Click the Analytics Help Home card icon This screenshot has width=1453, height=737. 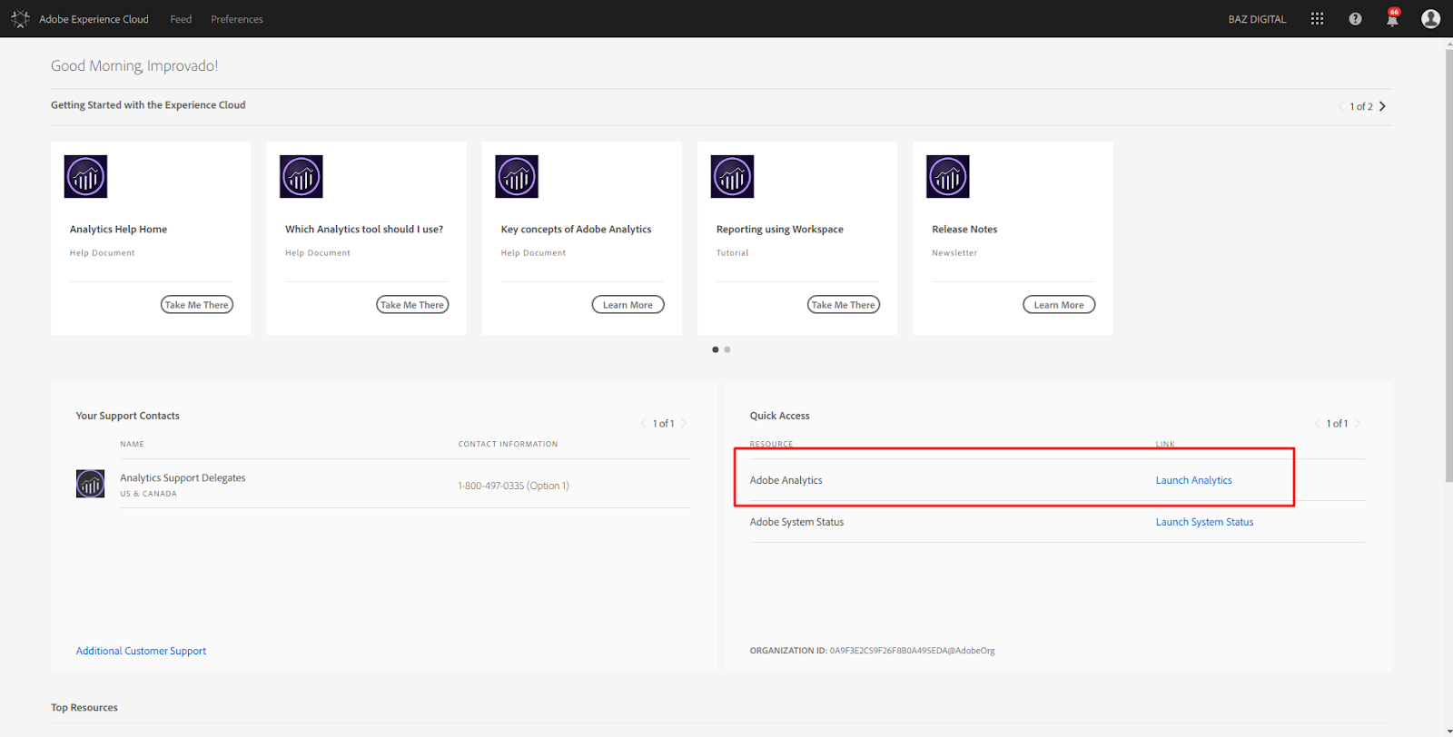85,176
